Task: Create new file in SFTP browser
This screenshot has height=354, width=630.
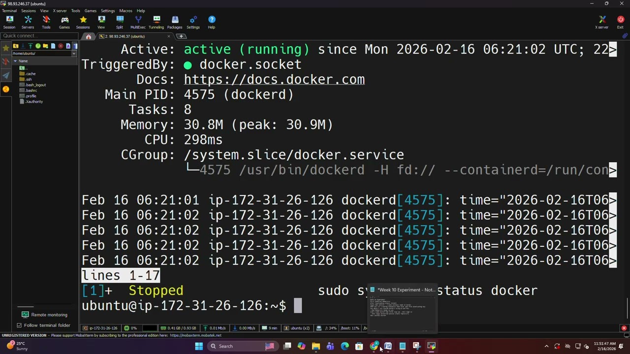Action: pos(53,46)
